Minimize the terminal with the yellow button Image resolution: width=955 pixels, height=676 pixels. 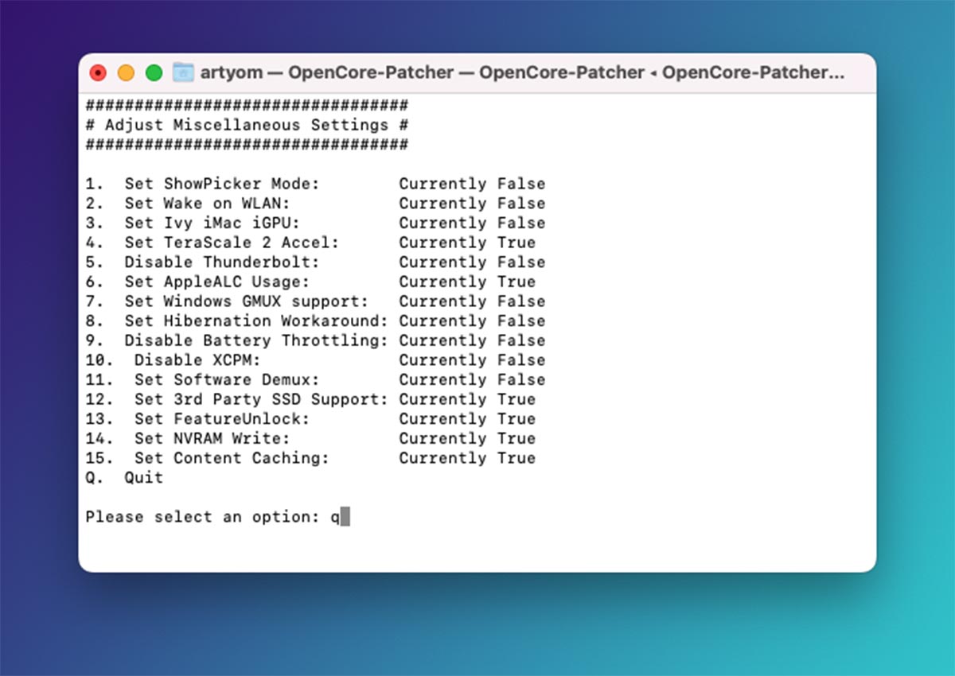tap(126, 73)
